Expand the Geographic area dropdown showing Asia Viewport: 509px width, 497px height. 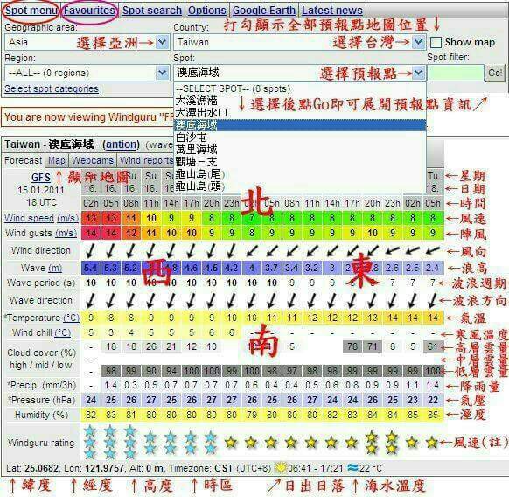pyautogui.click(x=163, y=42)
